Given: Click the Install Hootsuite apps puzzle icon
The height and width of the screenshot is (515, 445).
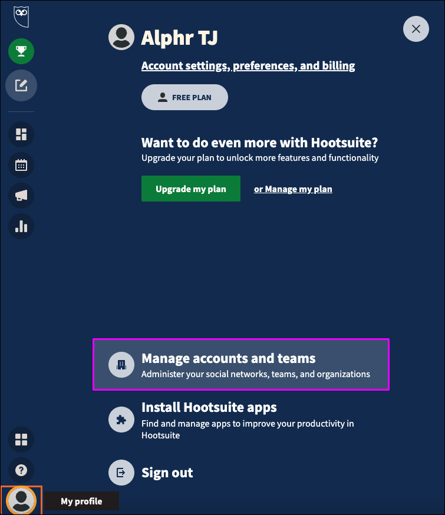Looking at the screenshot, I should pos(121,420).
